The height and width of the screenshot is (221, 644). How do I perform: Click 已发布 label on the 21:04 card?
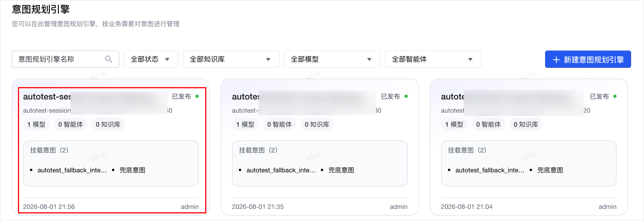[599, 97]
